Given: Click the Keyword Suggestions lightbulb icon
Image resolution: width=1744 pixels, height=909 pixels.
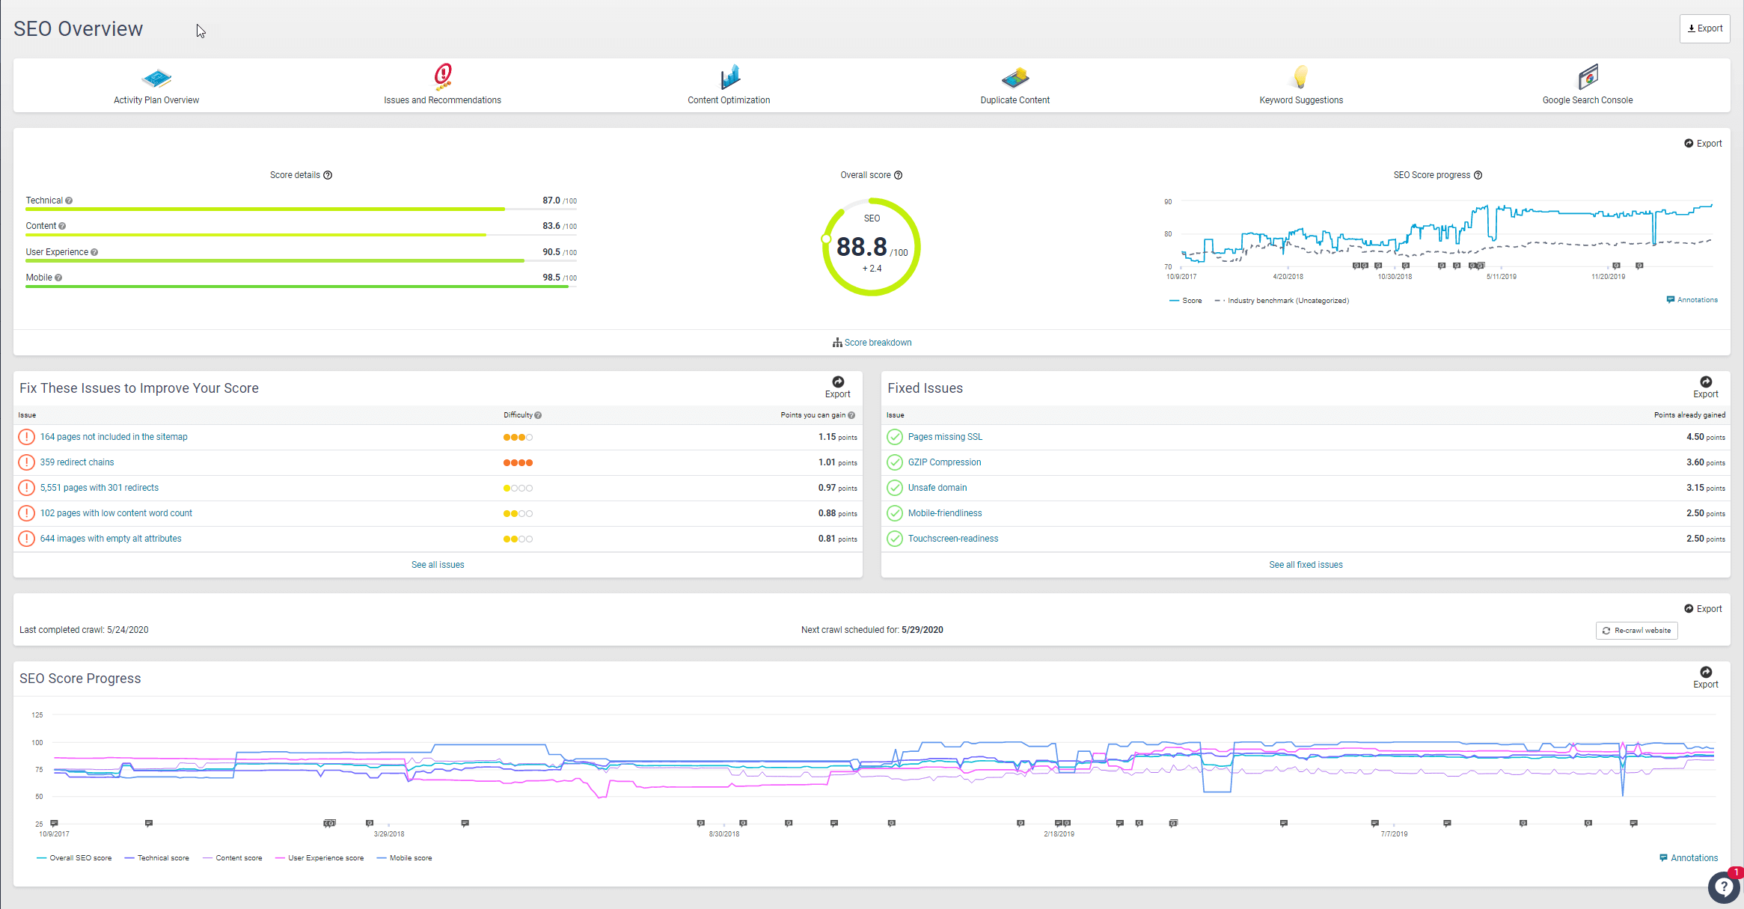Looking at the screenshot, I should (1300, 76).
